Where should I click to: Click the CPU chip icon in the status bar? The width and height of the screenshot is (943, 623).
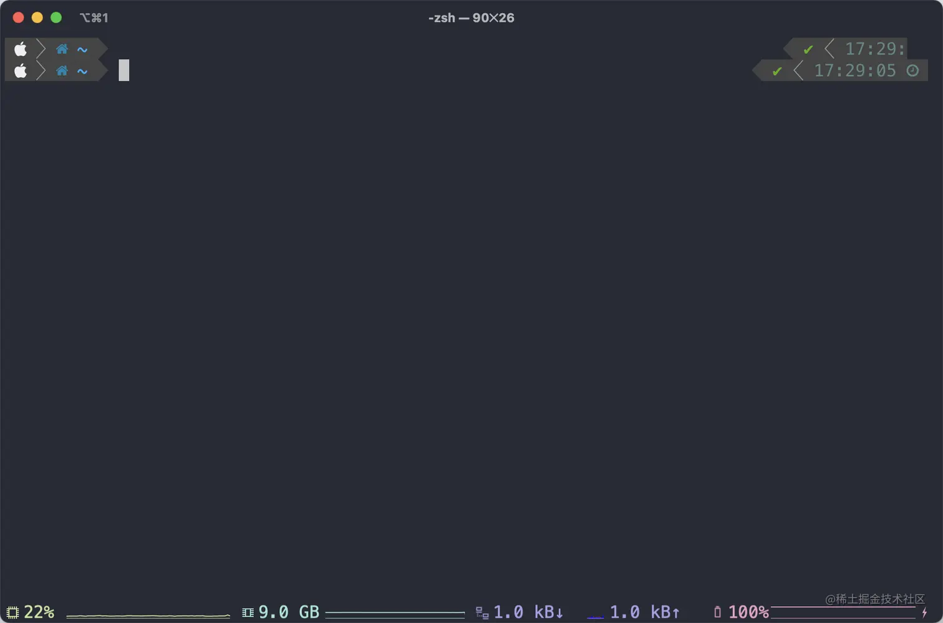12,612
